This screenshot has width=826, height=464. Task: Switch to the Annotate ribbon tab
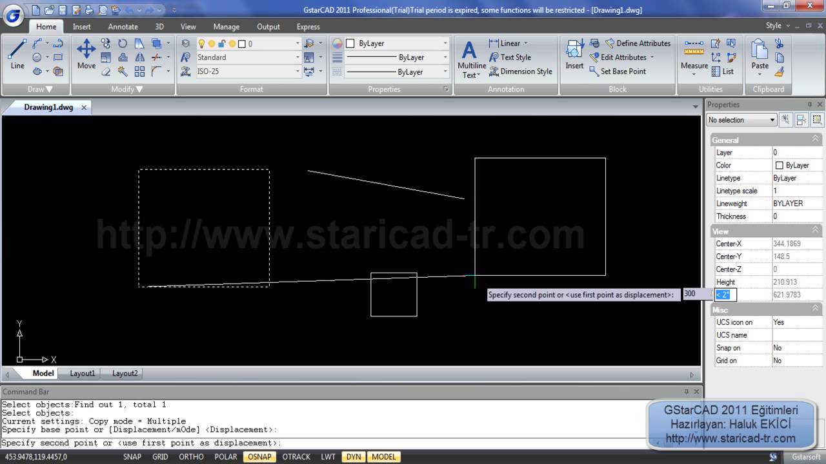coord(123,26)
